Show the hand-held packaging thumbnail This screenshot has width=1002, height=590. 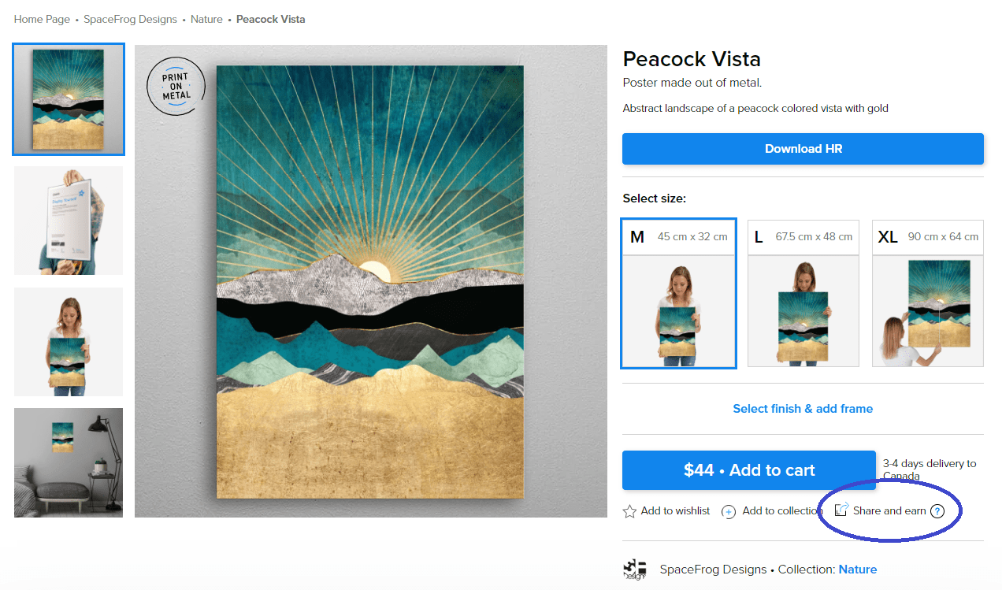click(x=69, y=221)
